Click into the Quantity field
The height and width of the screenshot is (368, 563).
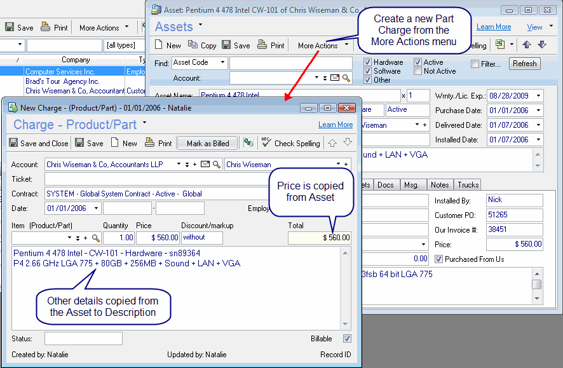click(x=118, y=238)
